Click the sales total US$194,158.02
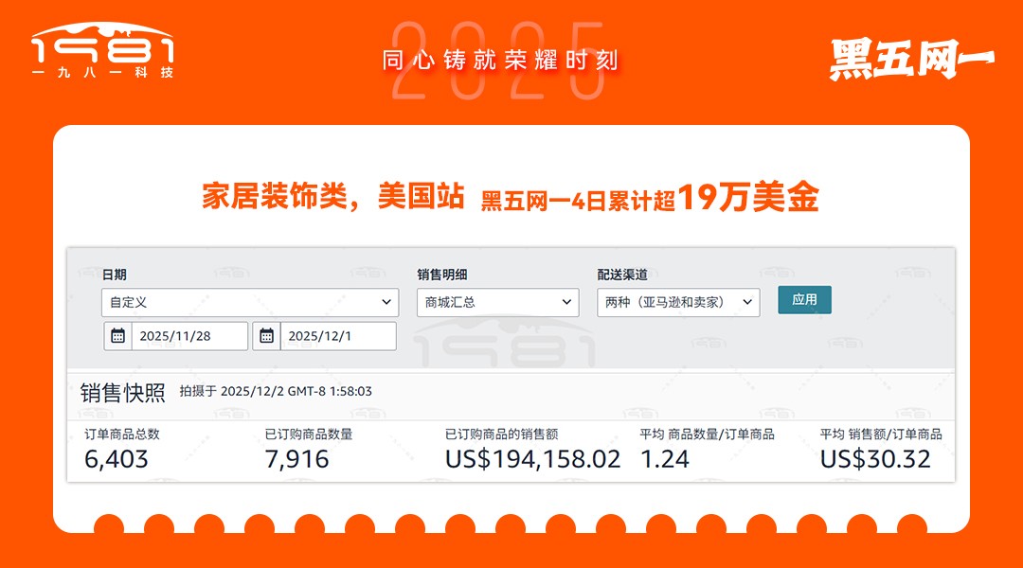The height and width of the screenshot is (568, 1023). pyautogui.click(x=532, y=459)
